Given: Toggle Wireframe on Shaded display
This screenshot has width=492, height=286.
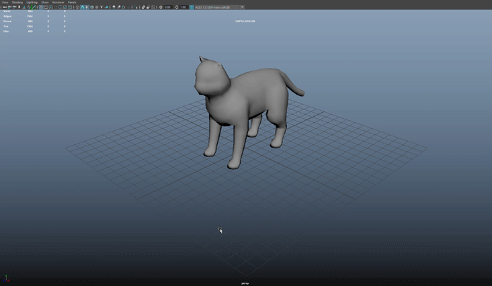Looking at the screenshot, I should 92,7.
